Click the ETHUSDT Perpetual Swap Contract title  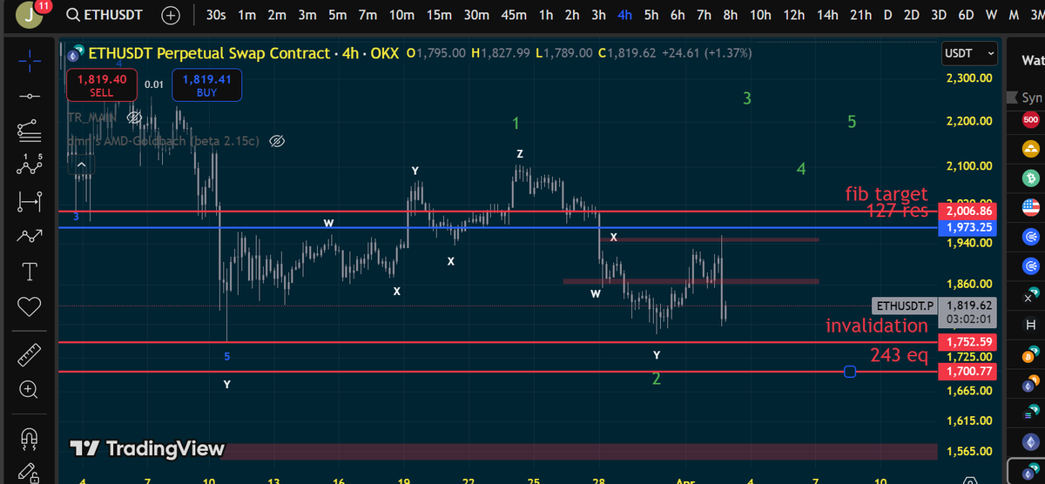pyautogui.click(x=209, y=53)
